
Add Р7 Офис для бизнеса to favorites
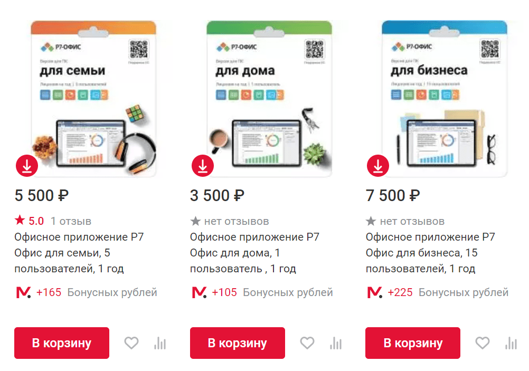tap(483, 343)
